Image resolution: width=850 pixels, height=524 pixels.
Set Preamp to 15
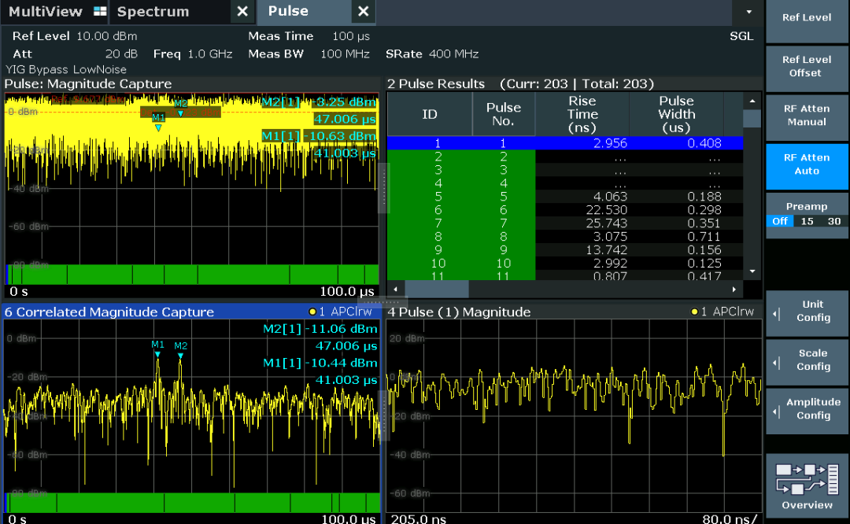(807, 221)
